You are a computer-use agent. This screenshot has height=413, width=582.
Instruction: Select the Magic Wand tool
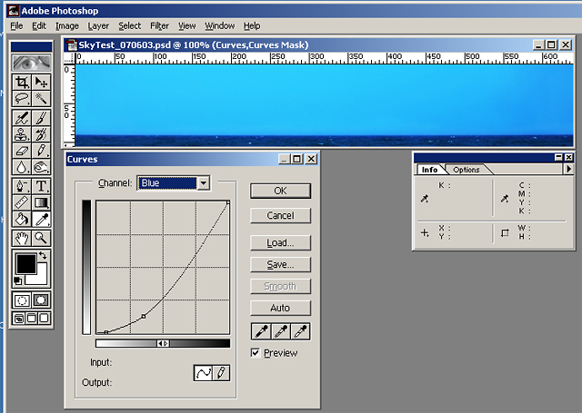(x=41, y=98)
